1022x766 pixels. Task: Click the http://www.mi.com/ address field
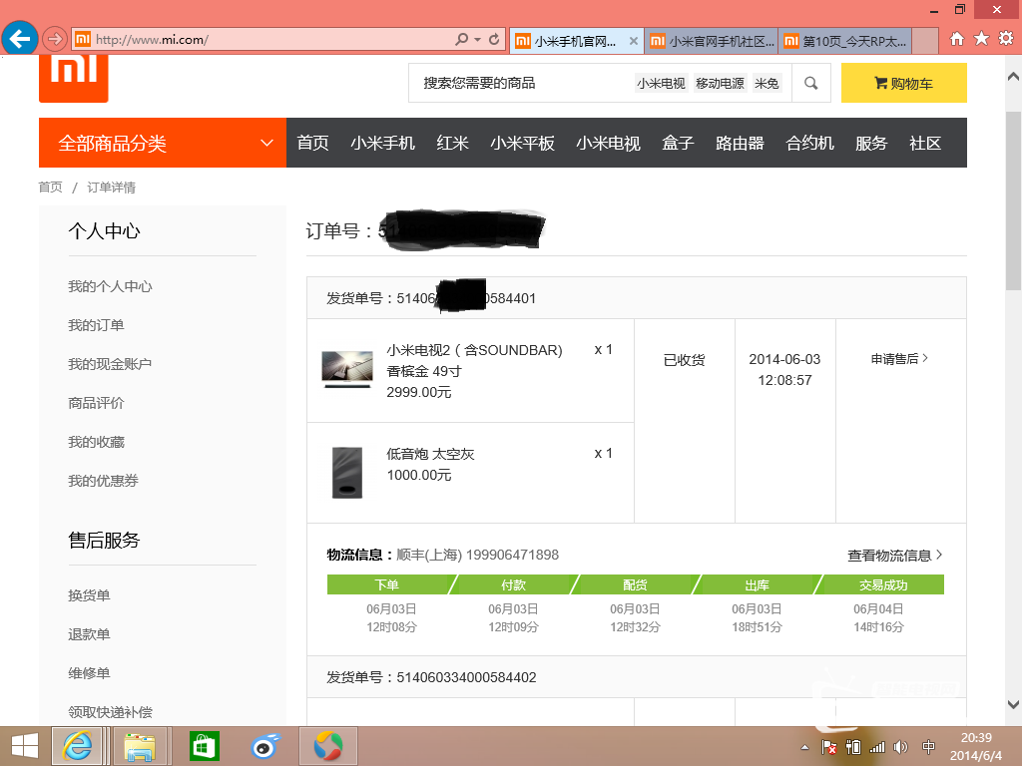pos(260,39)
